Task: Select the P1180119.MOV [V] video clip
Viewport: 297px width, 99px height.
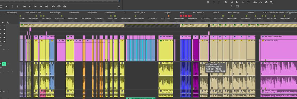Action: tap(279, 50)
